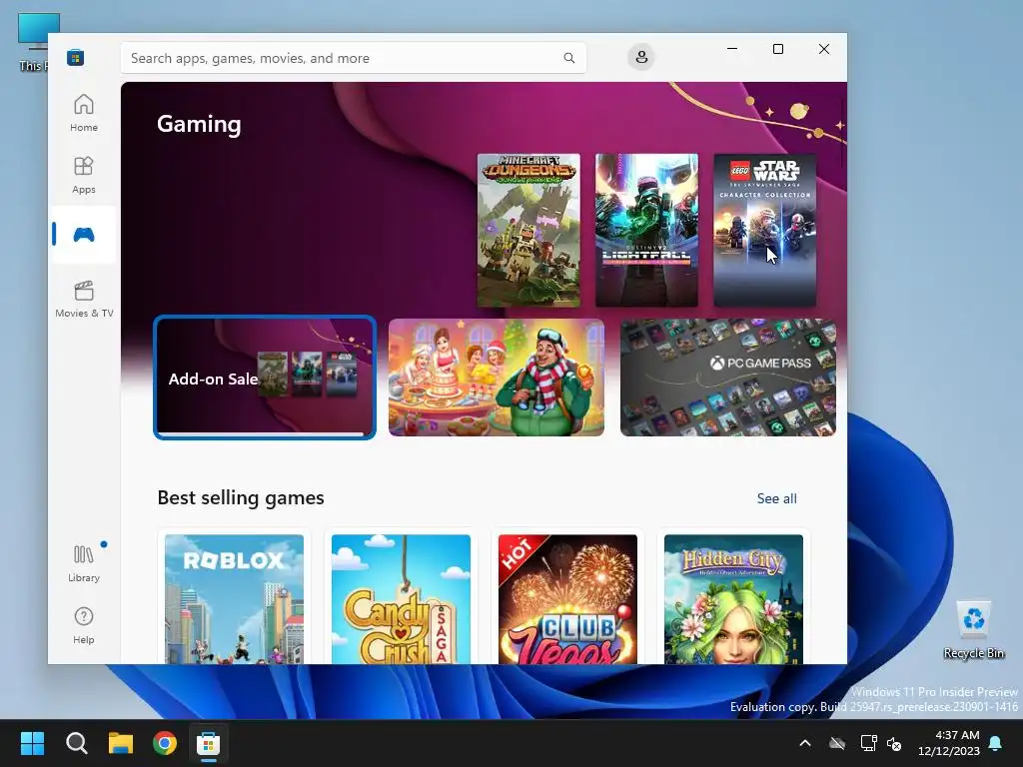
Task: Select the Gaming controller sidebar icon
Action: pos(84,234)
